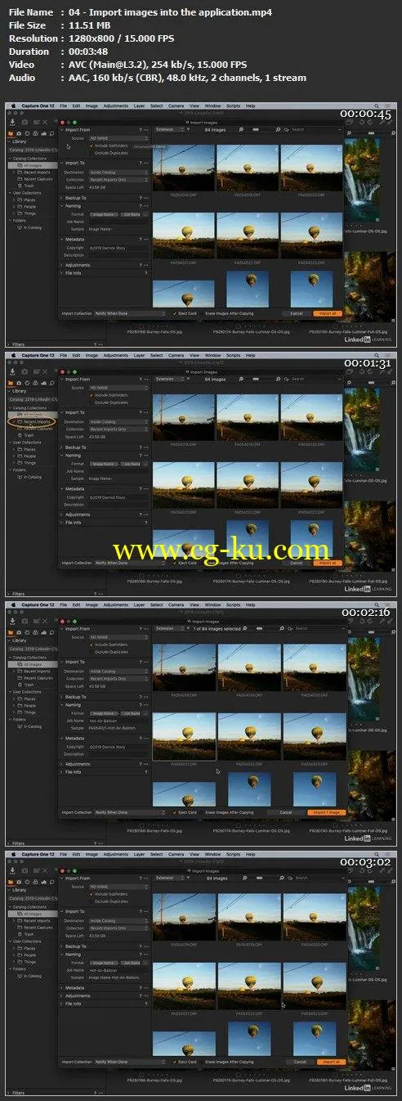Toggle Eject Card checkbox in 00:01:31 frame
The width and height of the screenshot is (402, 1101).
click(174, 563)
